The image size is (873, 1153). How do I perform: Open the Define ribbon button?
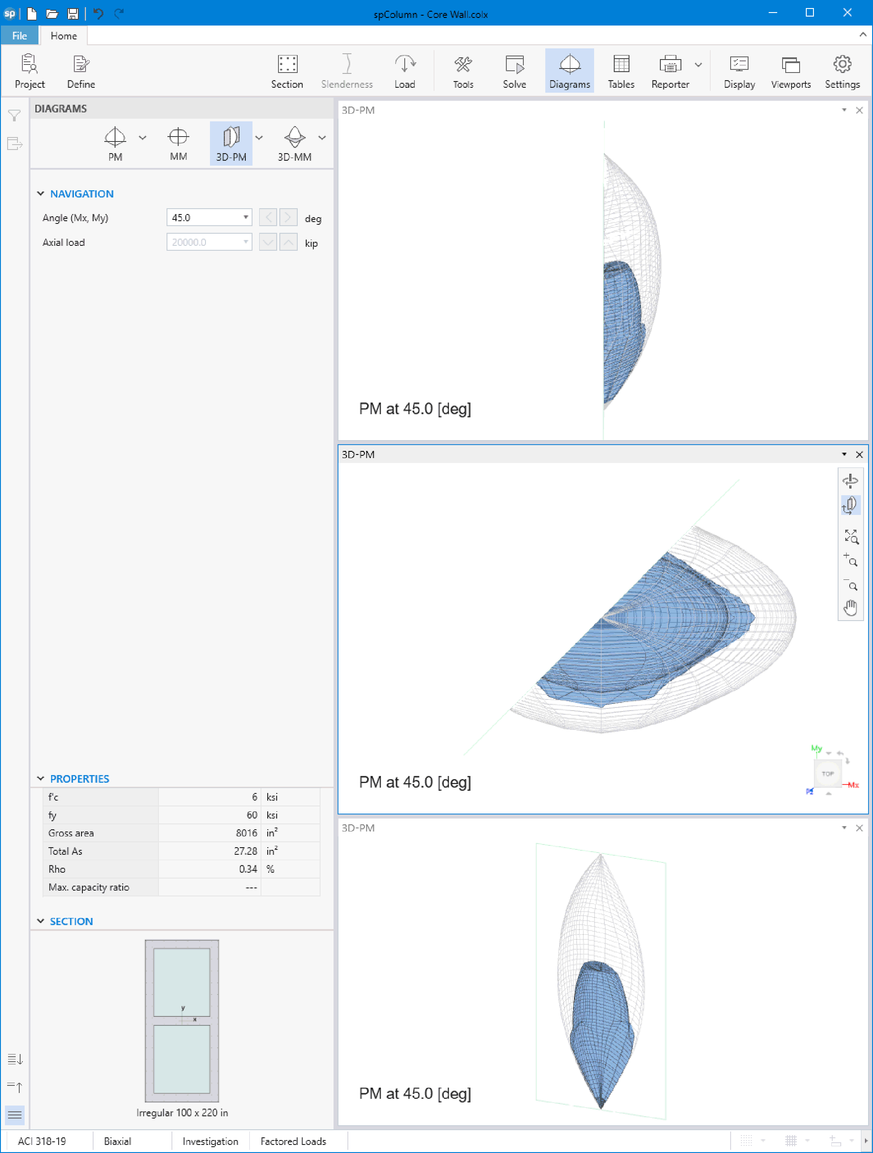[x=81, y=71]
